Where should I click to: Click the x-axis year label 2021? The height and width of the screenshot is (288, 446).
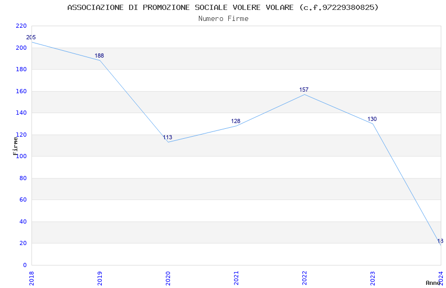coord(236,279)
